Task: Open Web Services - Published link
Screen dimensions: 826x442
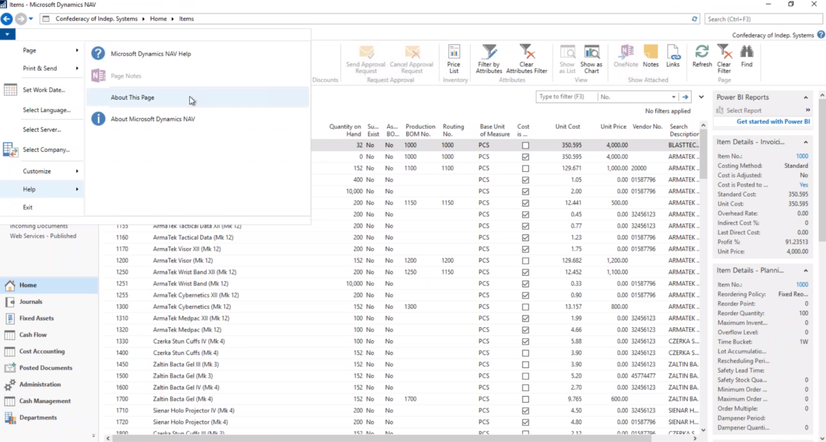Action: click(43, 236)
